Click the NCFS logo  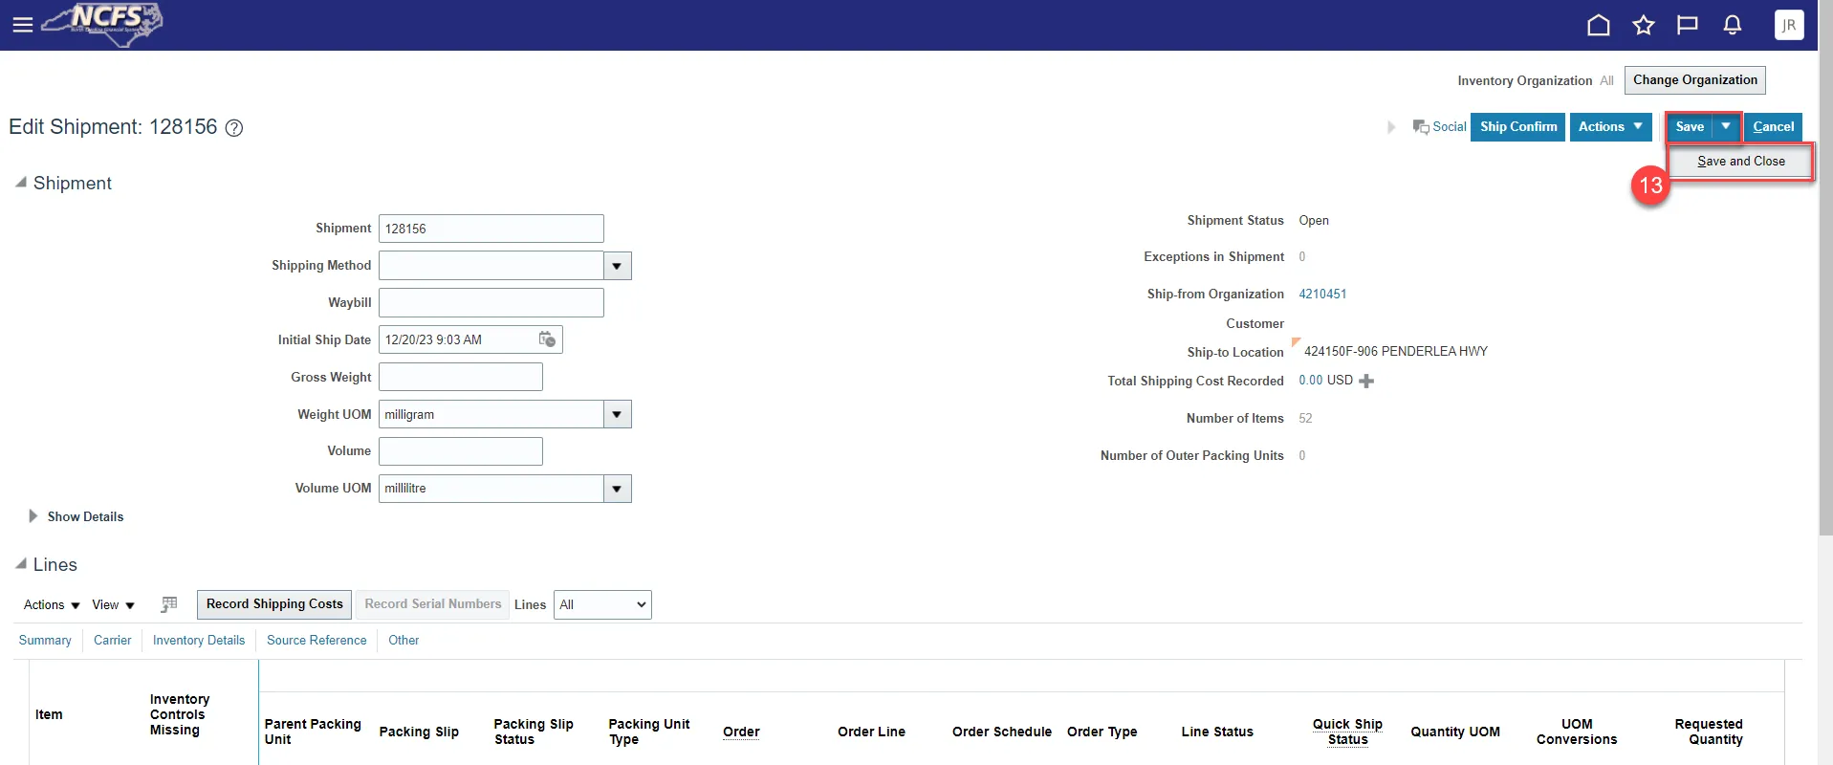(102, 24)
